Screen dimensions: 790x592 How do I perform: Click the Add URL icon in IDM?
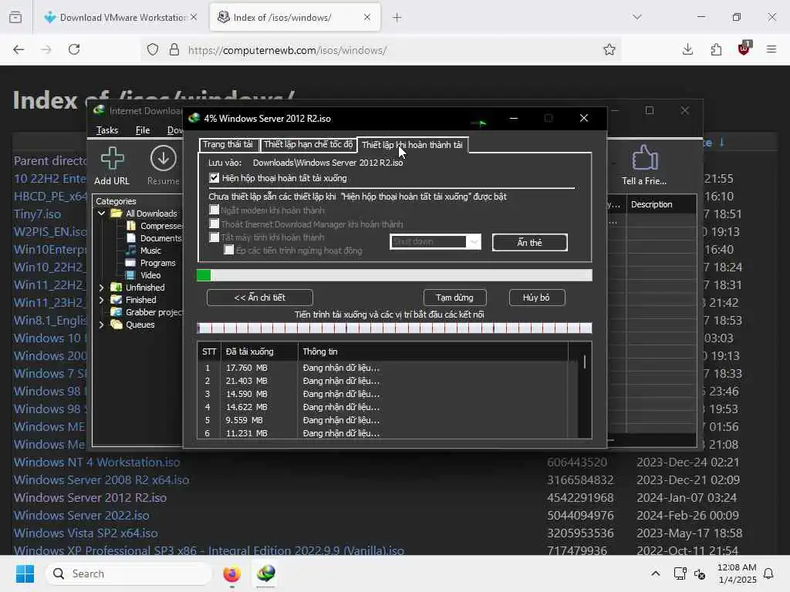coord(112,159)
